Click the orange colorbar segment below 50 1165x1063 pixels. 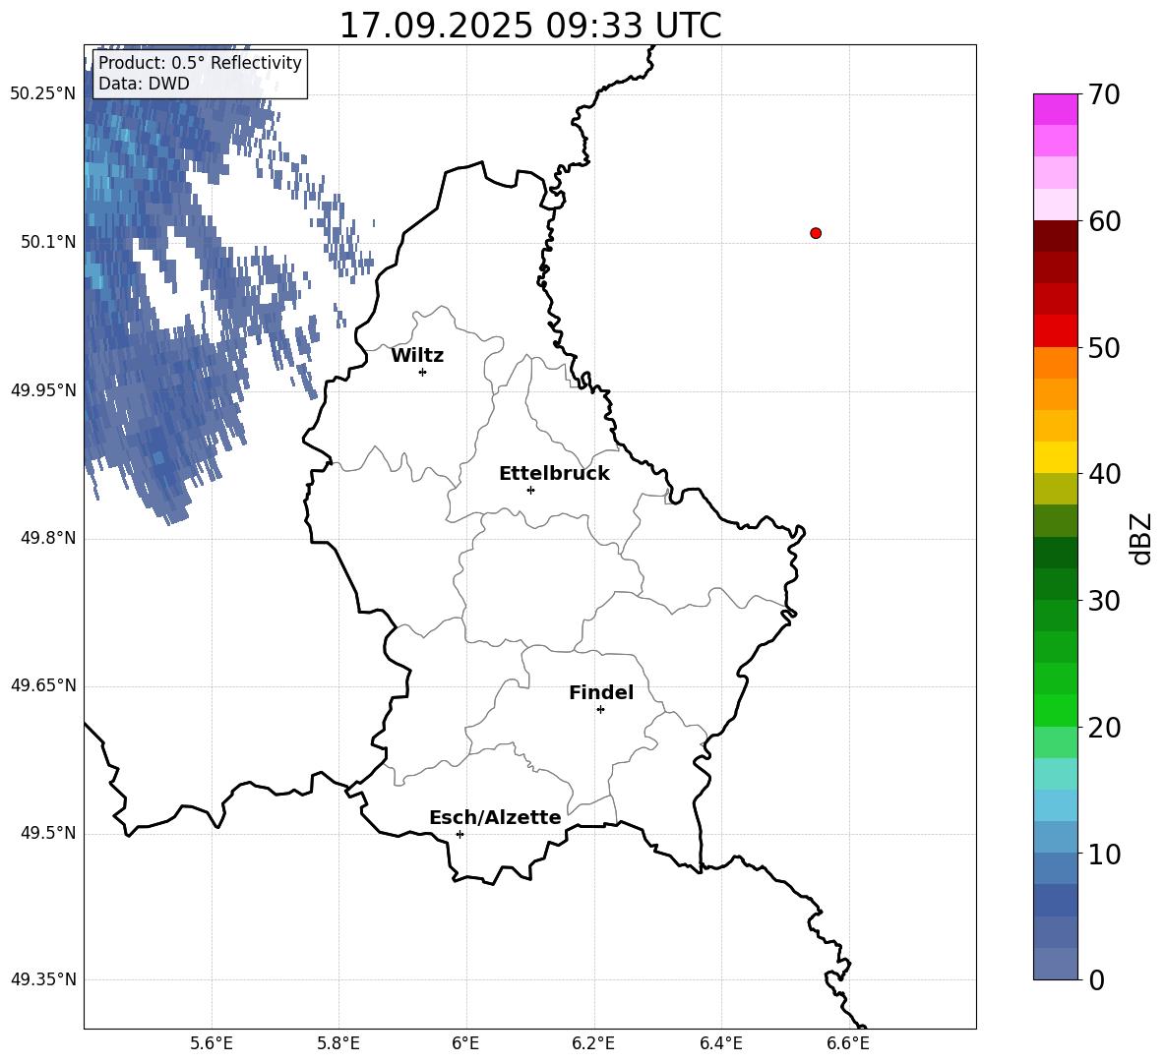(1055, 363)
